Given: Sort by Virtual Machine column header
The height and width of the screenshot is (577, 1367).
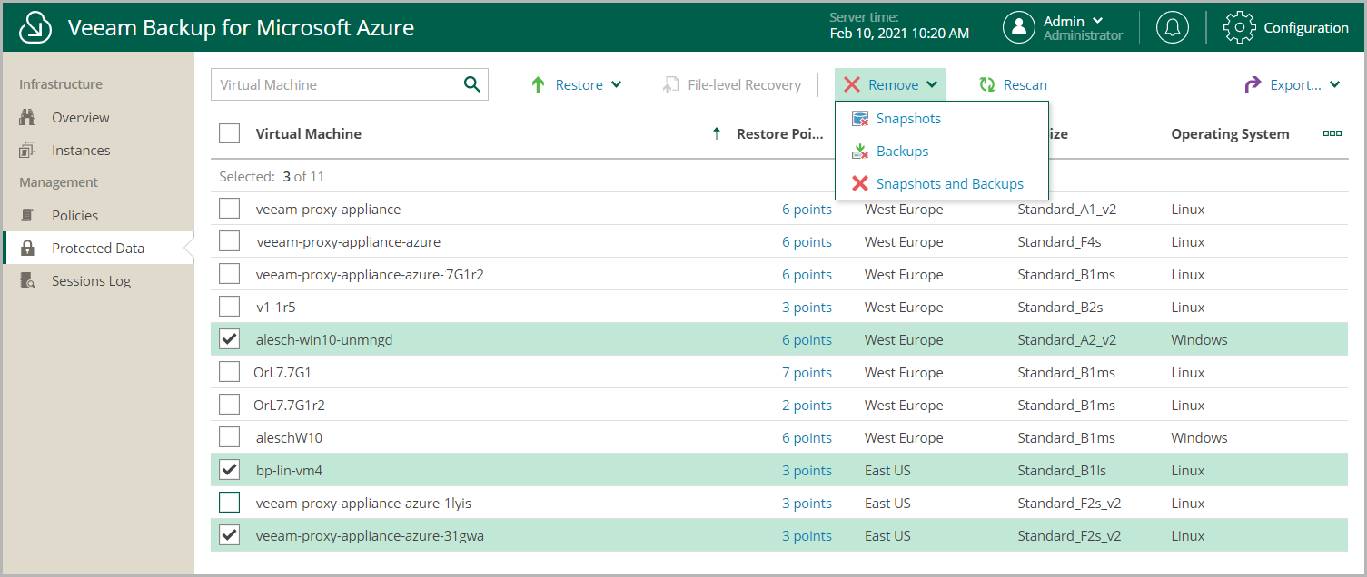Looking at the screenshot, I should pyautogui.click(x=308, y=133).
